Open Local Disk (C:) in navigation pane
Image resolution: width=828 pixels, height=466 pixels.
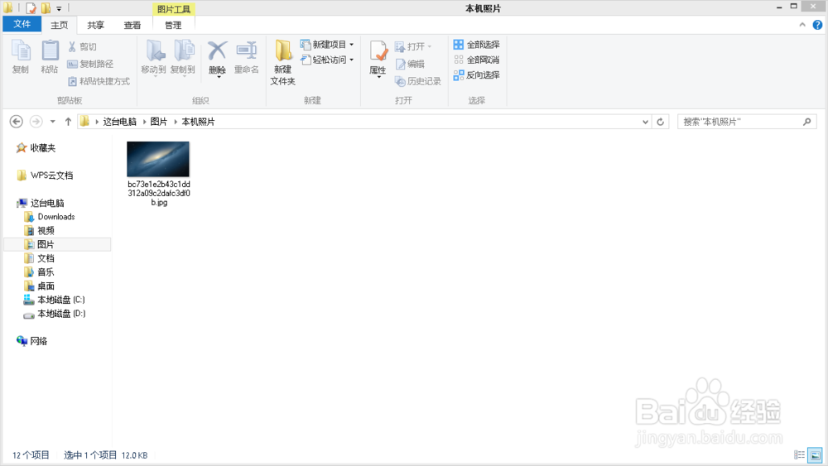(x=55, y=300)
